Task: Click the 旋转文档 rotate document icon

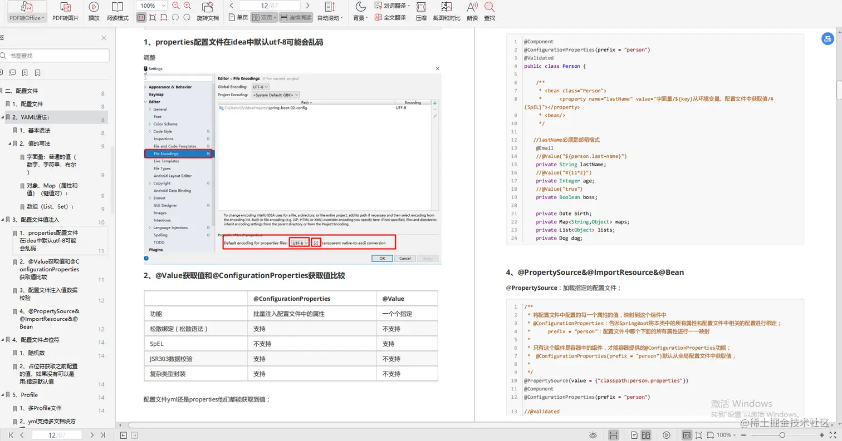Action: [208, 12]
